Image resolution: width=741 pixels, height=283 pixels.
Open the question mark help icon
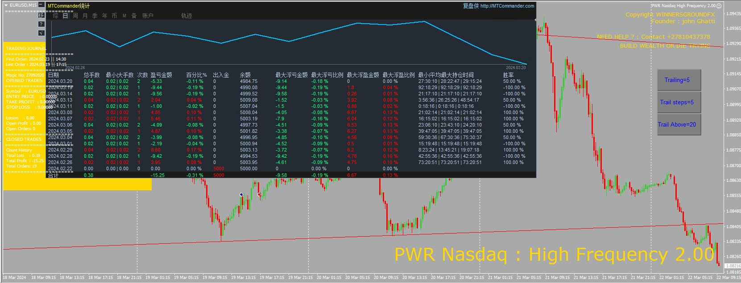coord(41,24)
